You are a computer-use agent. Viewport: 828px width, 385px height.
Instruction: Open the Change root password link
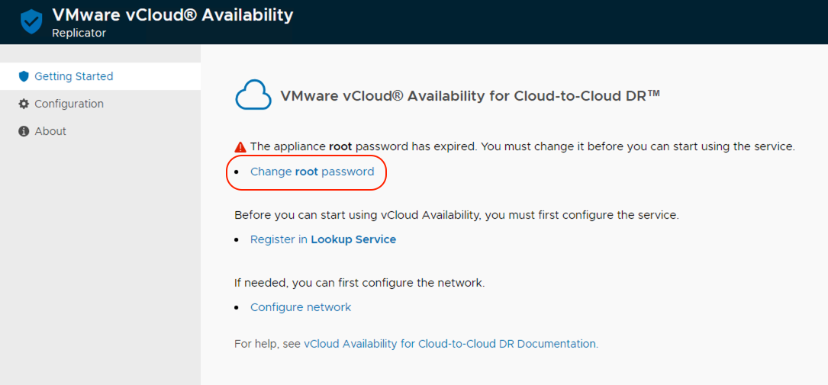point(312,172)
